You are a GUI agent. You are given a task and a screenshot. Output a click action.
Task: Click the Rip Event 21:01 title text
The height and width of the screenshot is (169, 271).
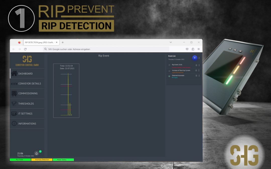point(177,65)
